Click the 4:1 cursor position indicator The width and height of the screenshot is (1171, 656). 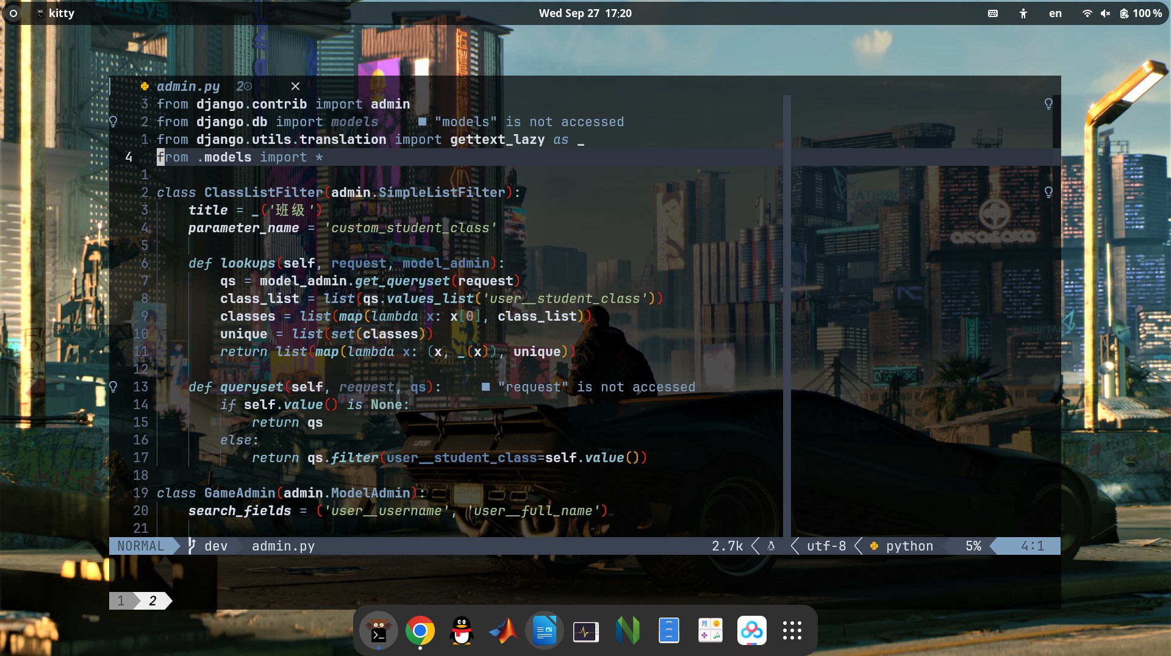[1033, 546]
